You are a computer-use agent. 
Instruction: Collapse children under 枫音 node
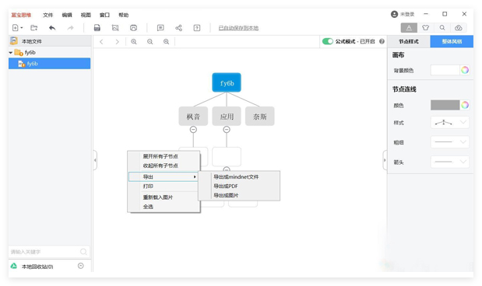pyautogui.click(x=193, y=130)
